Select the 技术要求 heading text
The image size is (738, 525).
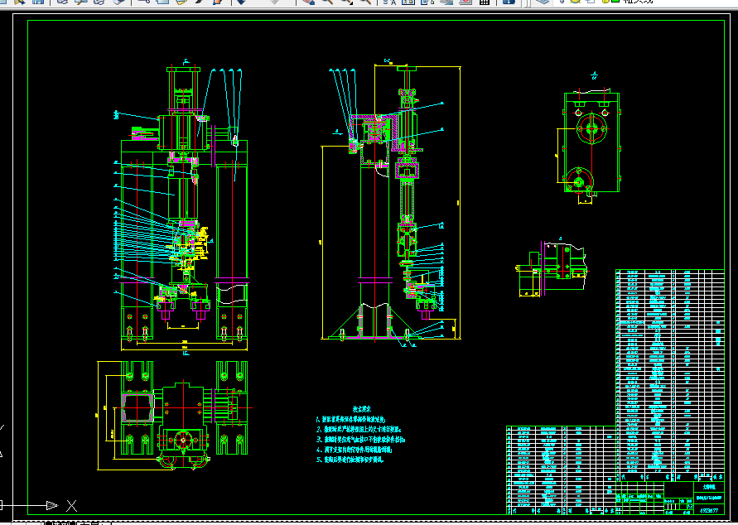click(x=363, y=409)
